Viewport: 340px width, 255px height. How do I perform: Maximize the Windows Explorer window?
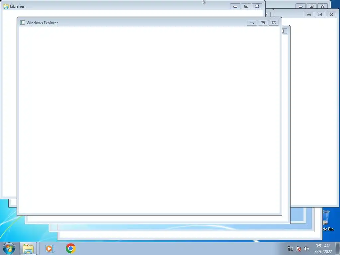click(263, 23)
